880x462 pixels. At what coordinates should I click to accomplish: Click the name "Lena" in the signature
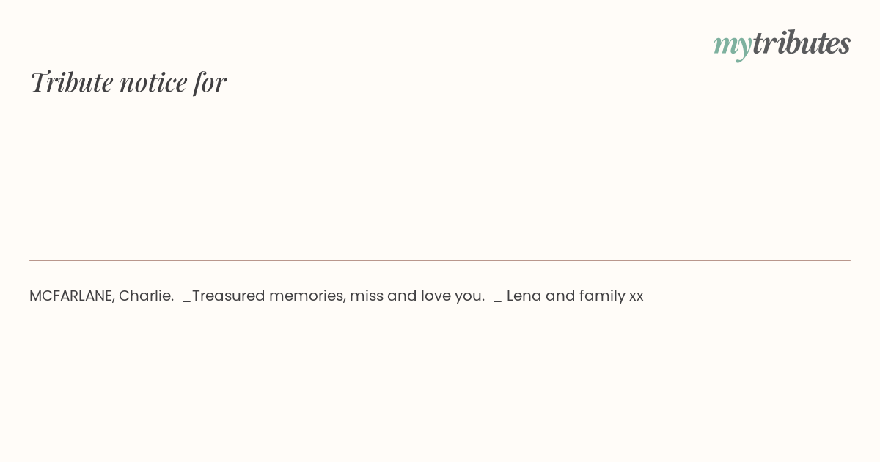click(x=524, y=296)
